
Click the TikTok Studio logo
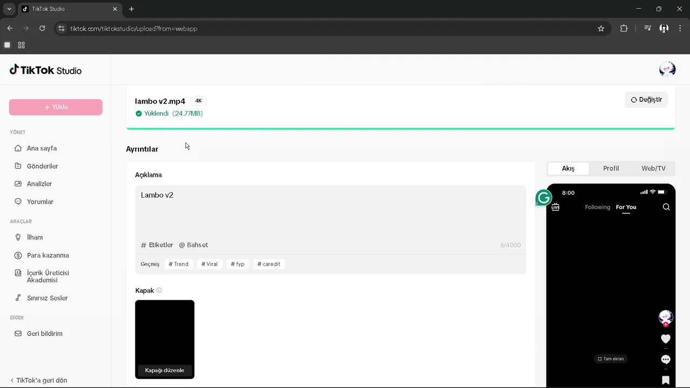(x=46, y=70)
